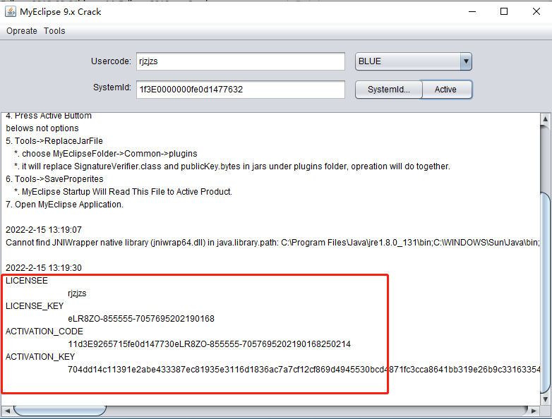This screenshot has width=552, height=419.
Task: Click the LICENSE_KEY label
Action: point(35,306)
